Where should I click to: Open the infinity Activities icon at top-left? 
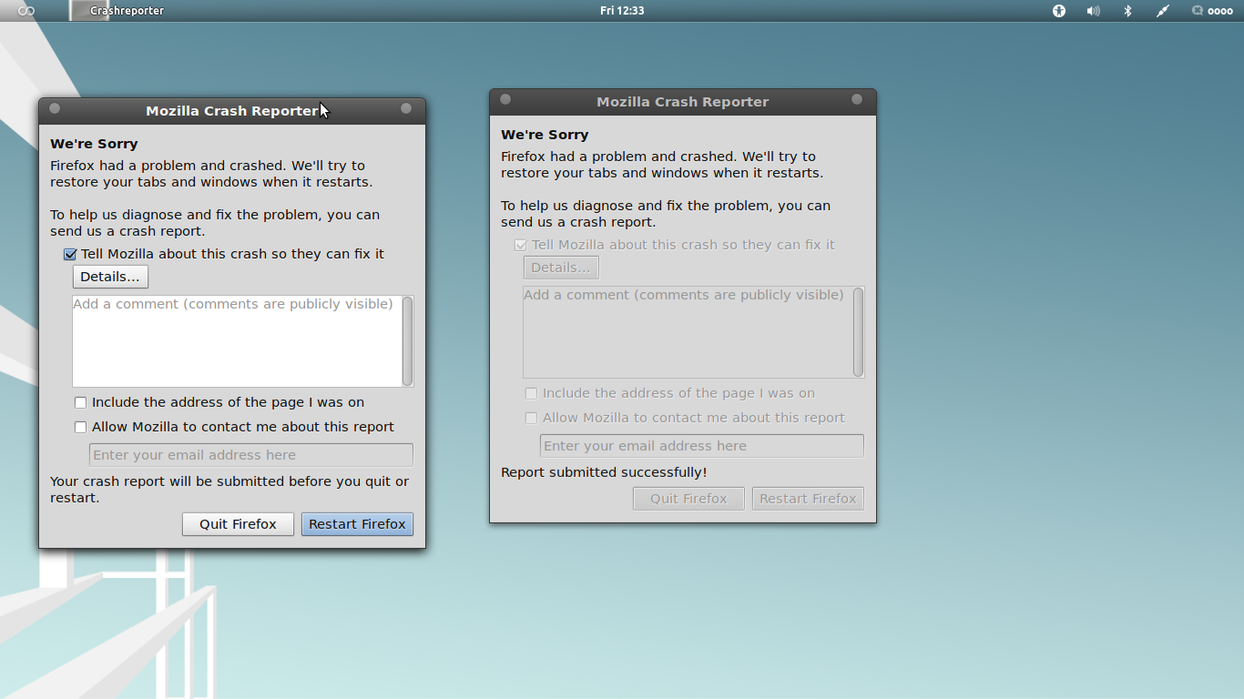(x=26, y=11)
